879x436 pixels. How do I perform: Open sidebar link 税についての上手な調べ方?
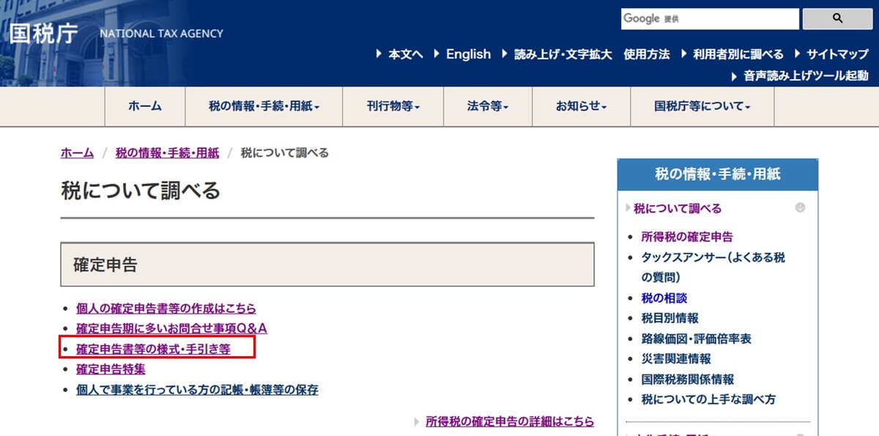point(708,399)
